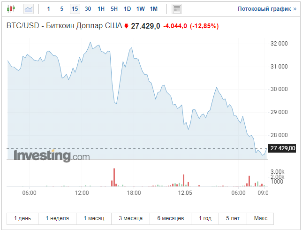Switch range to 6 месяцев
Viewport: 302px width, 231px height.
tap(171, 218)
